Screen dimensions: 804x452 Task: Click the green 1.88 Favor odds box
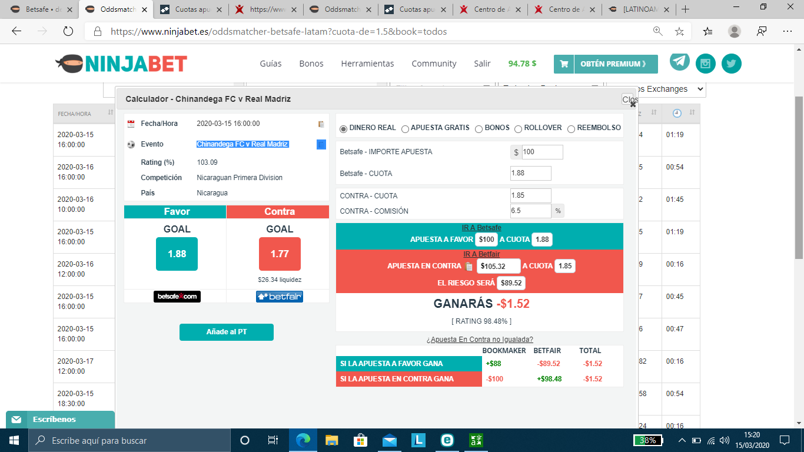177,254
